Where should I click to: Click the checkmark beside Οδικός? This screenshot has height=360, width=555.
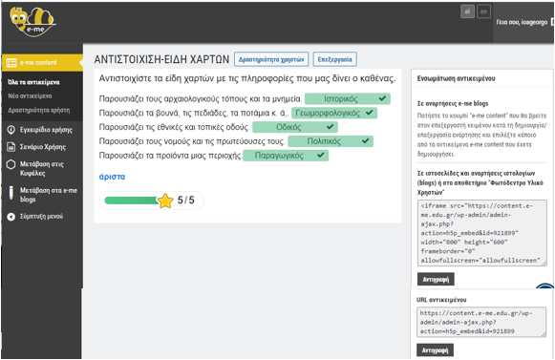tap(330, 127)
